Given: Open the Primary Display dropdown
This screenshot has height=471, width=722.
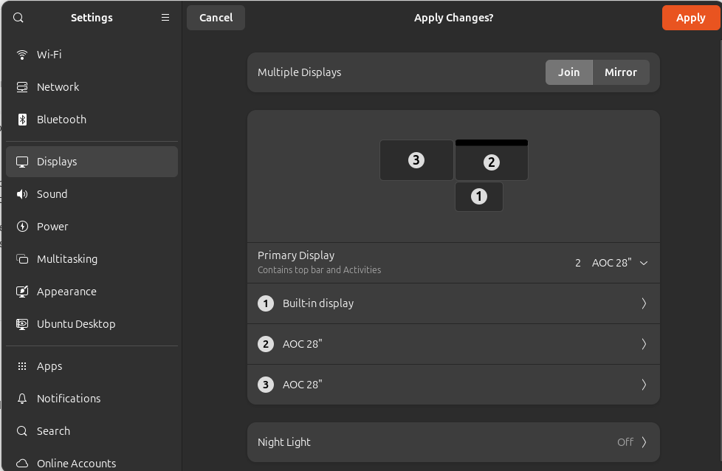Looking at the screenshot, I should [x=611, y=263].
